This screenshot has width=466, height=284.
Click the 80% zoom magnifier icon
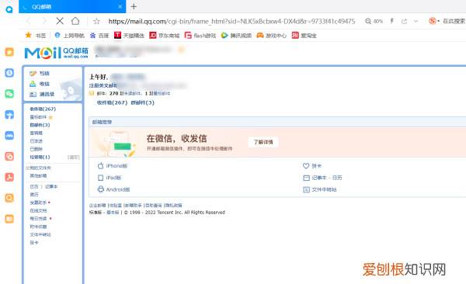coord(368,21)
